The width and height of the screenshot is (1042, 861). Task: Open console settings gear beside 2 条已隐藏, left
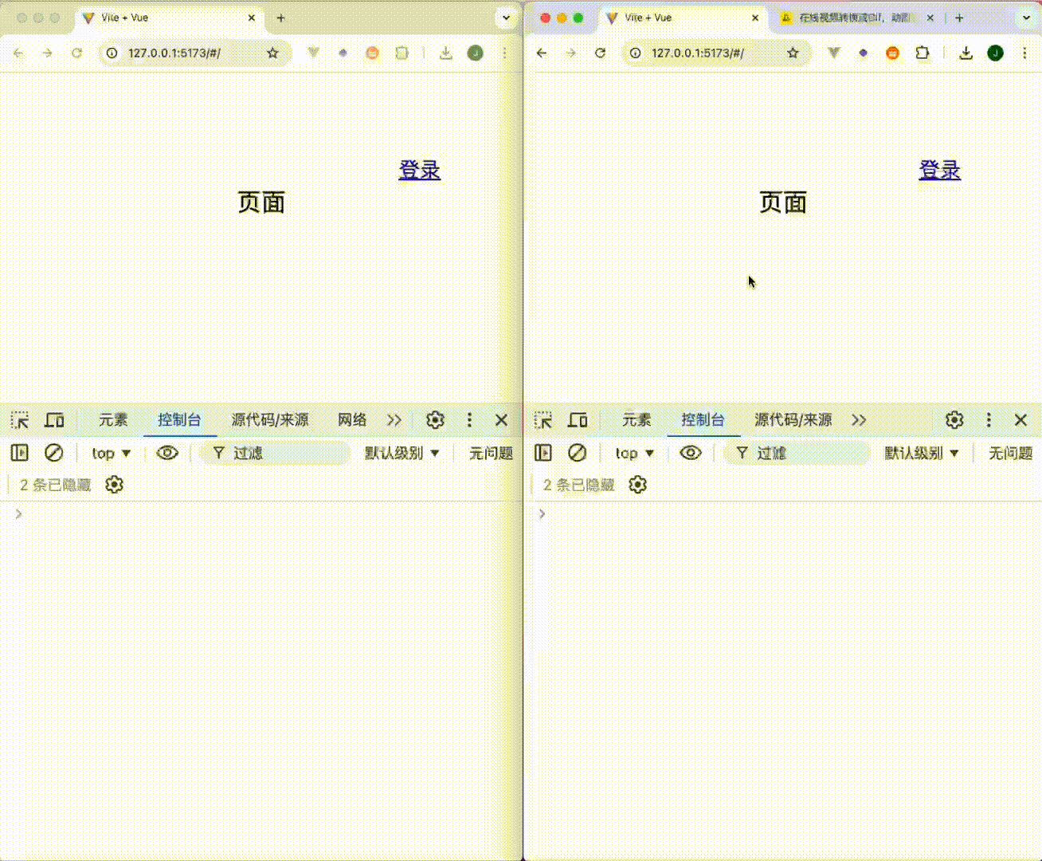[x=115, y=485]
